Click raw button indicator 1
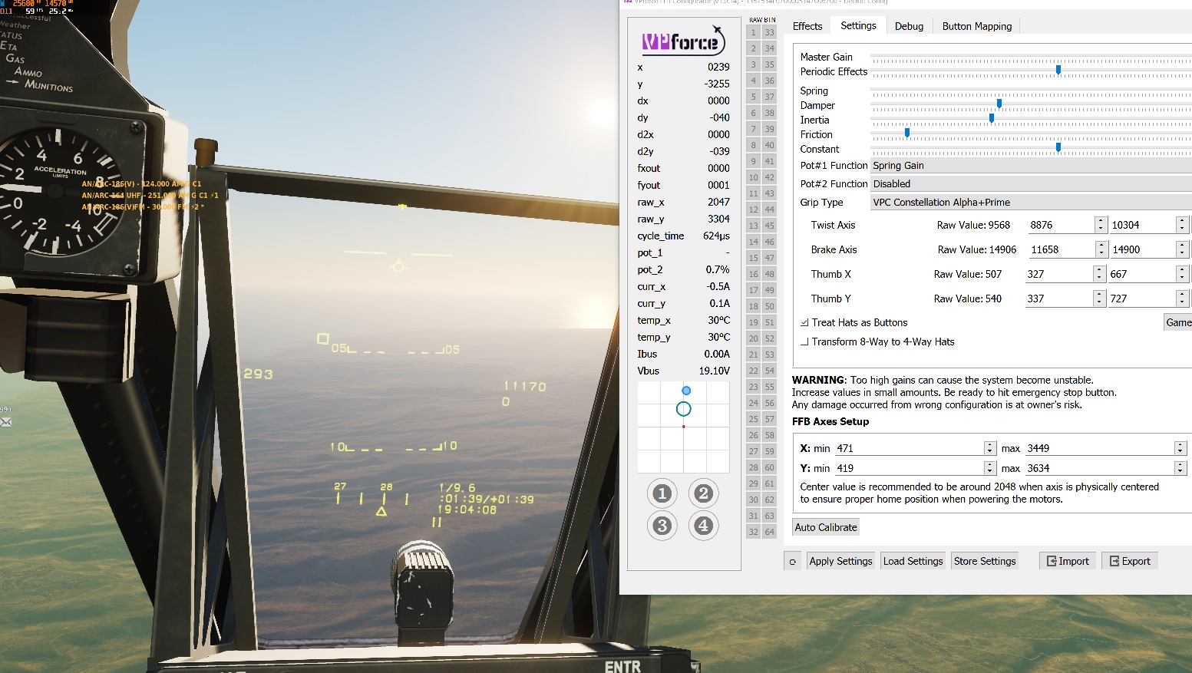Image resolution: width=1192 pixels, height=673 pixels. [x=754, y=32]
